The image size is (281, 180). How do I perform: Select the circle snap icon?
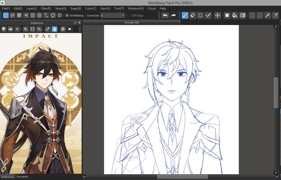point(39,15)
